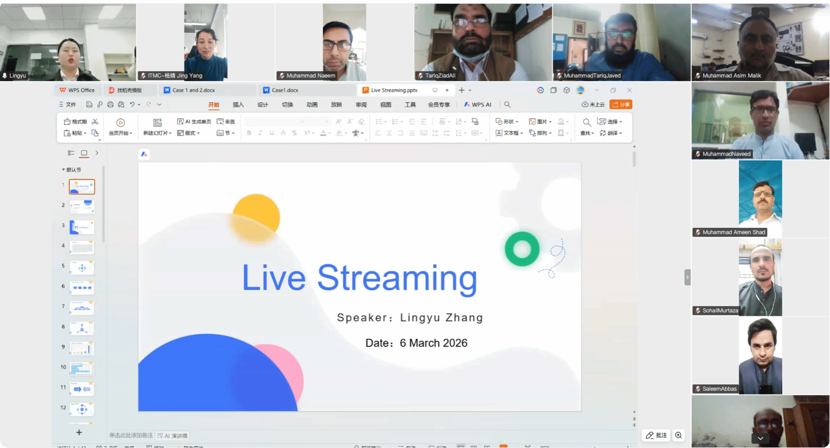Select slide 5 thumbnail

[x=82, y=267]
